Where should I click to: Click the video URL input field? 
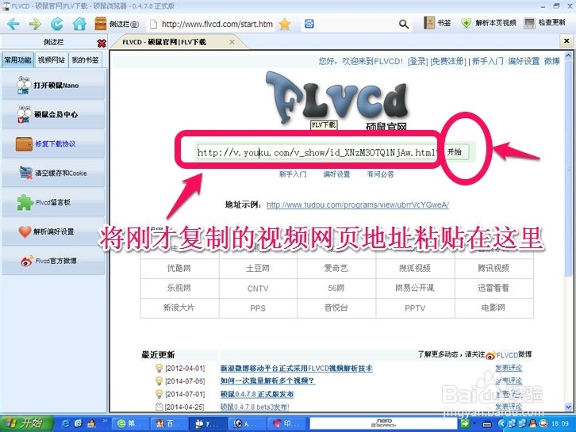point(317,152)
